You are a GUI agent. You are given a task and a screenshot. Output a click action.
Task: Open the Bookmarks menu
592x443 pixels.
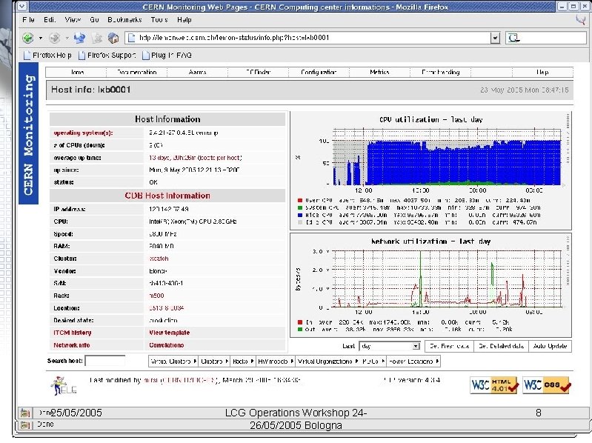point(124,19)
